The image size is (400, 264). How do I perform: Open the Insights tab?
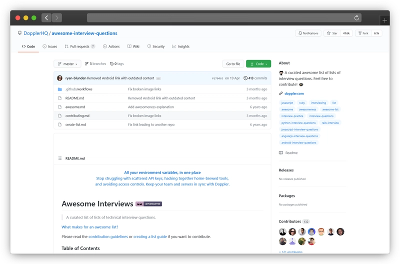pyautogui.click(x=181, y=46)
